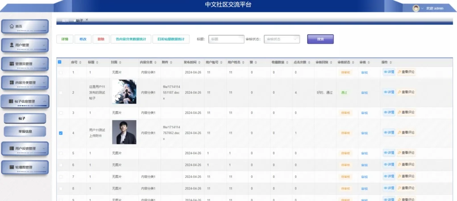Screen dimensions: 457x201
Task: Click the home icon beside 首页 in sidebar
Action: 12,26
